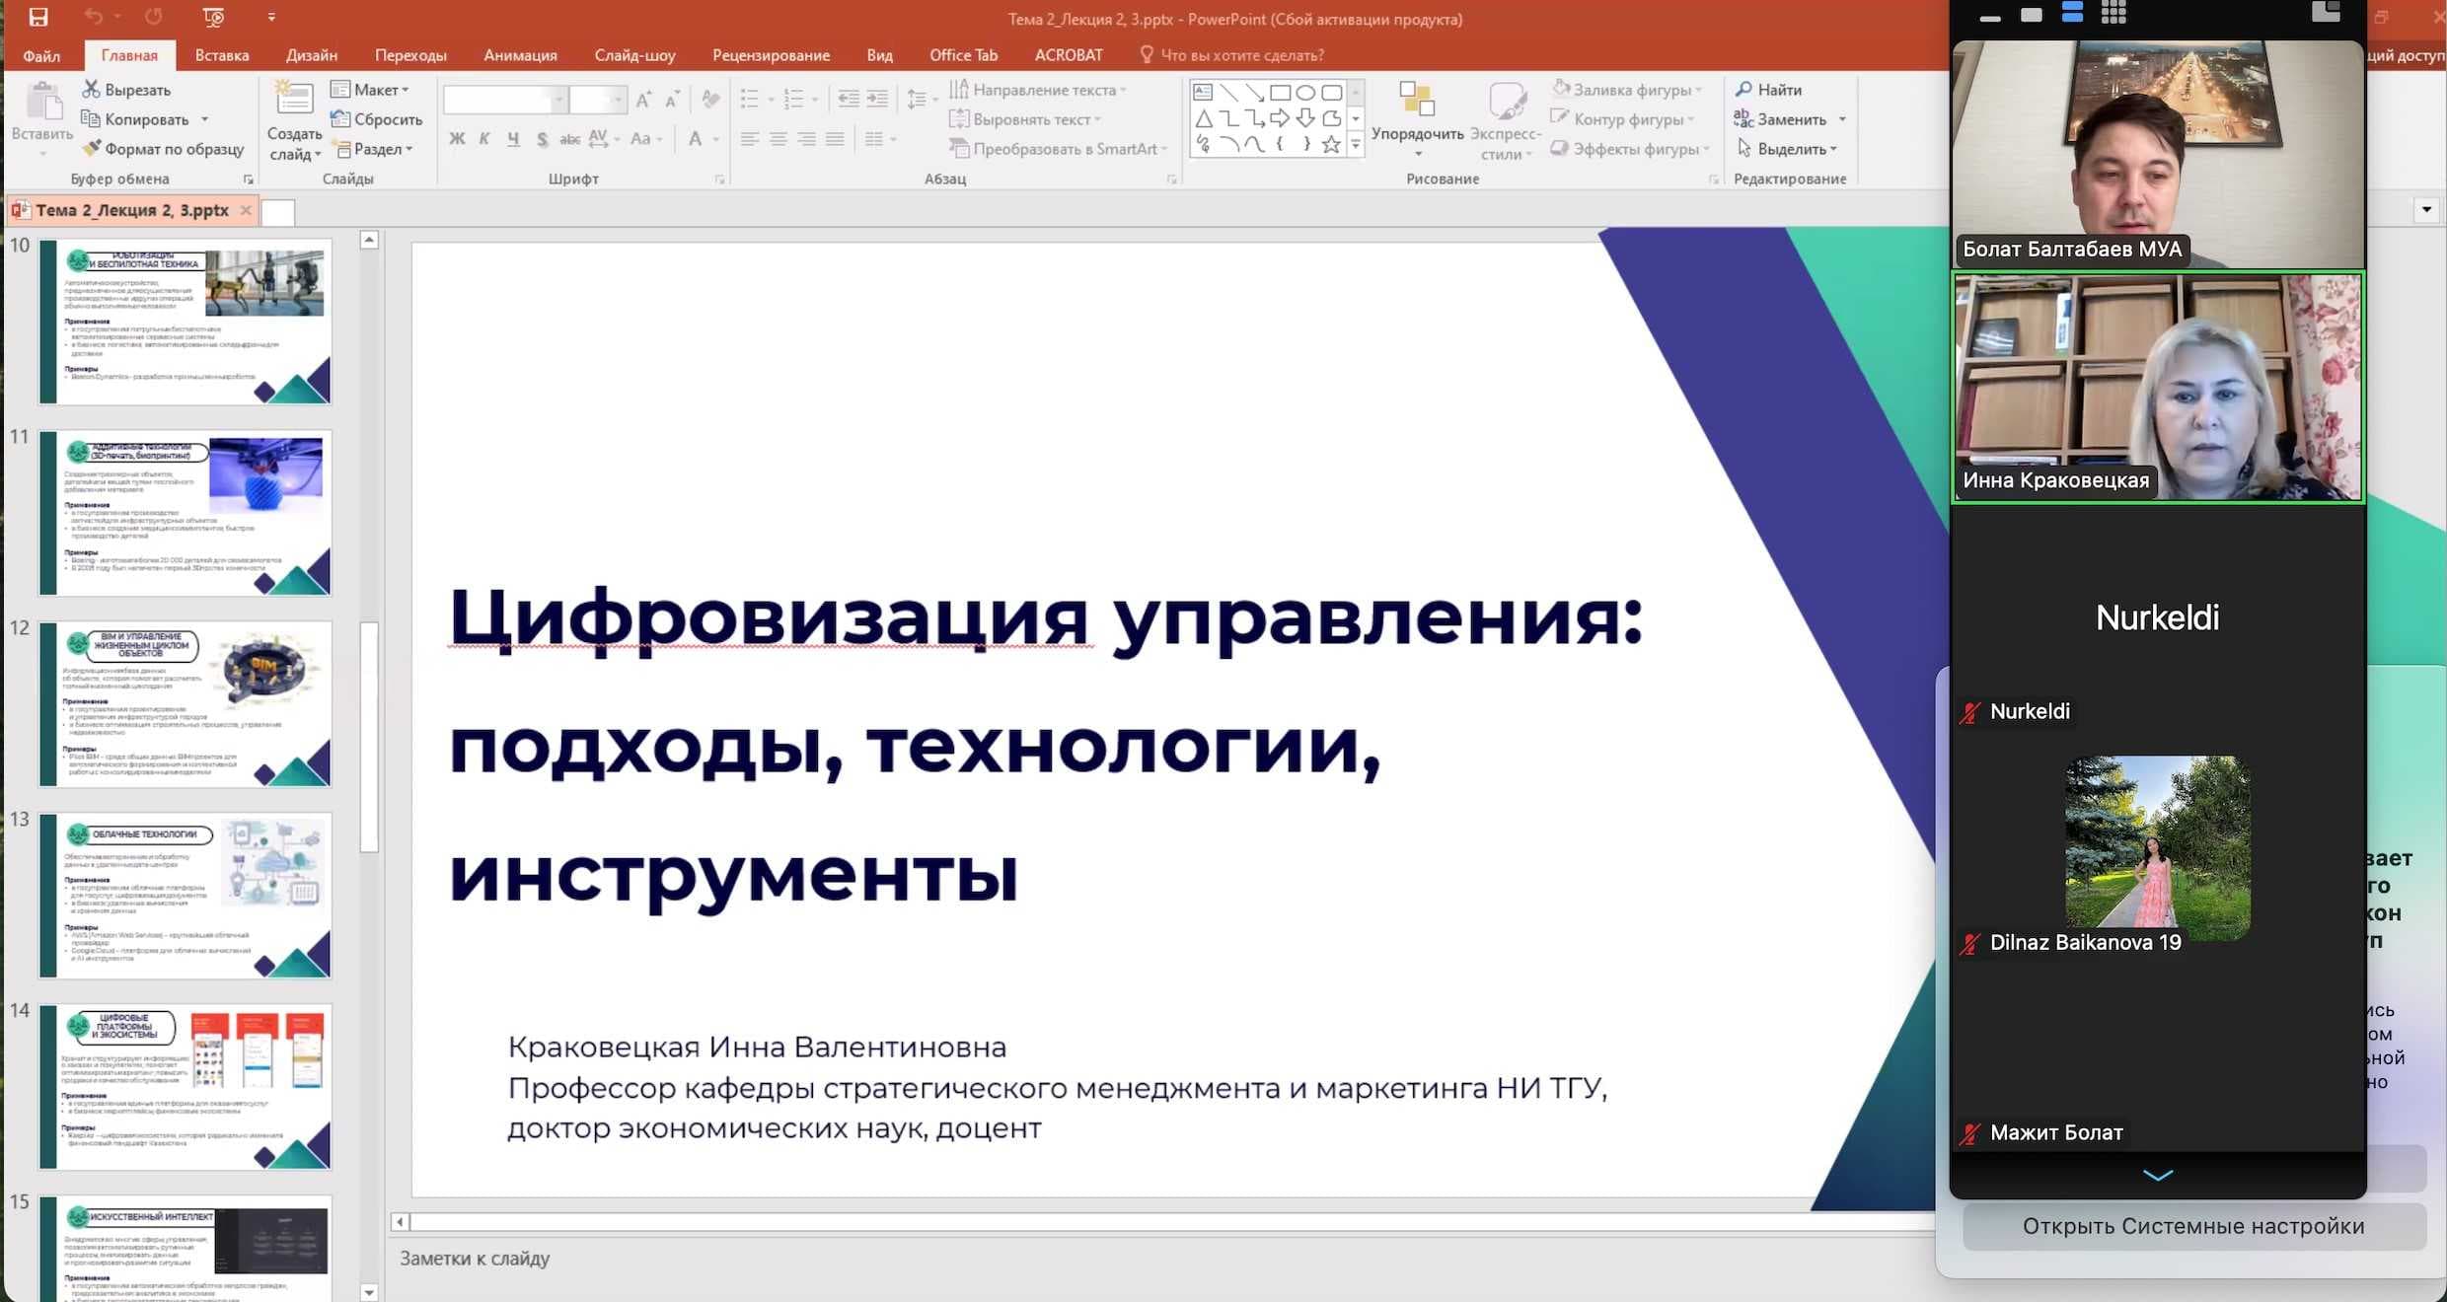Click the Paste (Вставить) clipboard icon

(x=42, y=104)
